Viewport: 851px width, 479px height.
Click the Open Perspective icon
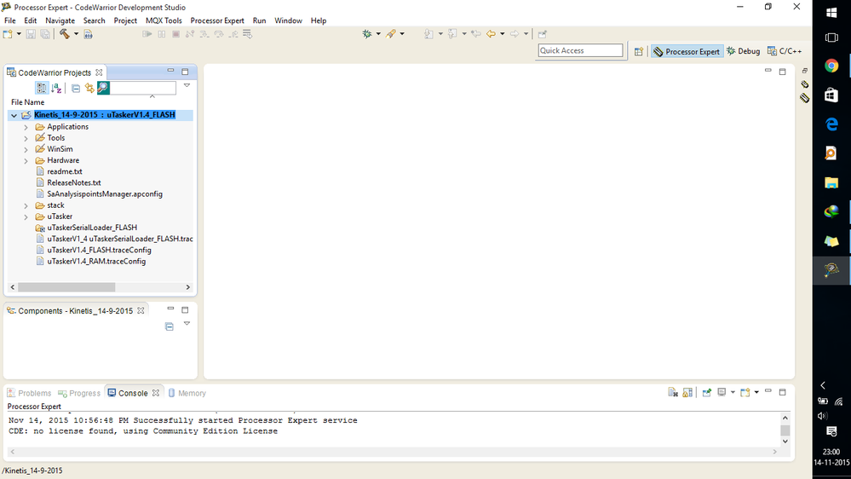tap(639, 51)
